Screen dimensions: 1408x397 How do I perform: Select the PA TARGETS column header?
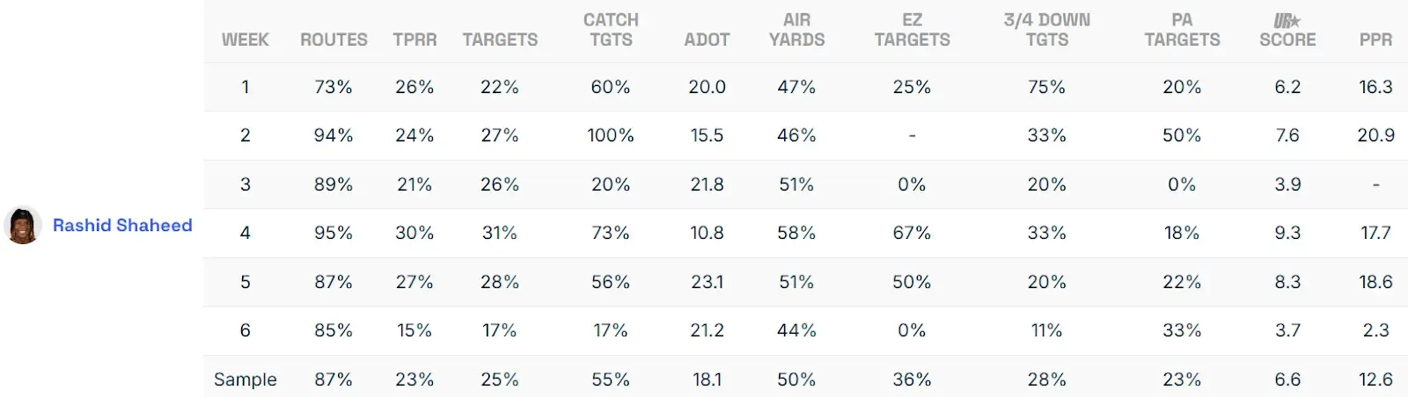[x=1182, y=30]
